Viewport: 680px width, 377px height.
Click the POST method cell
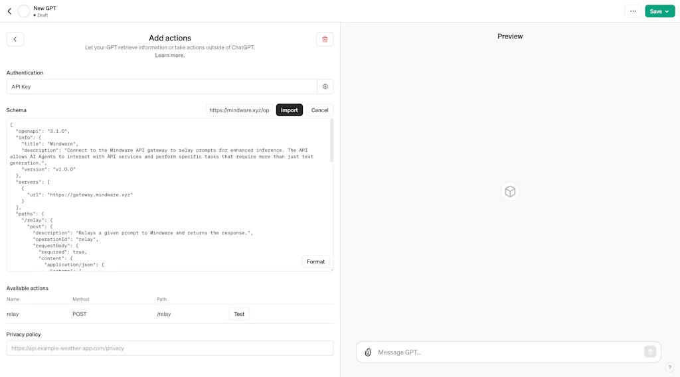80,314
